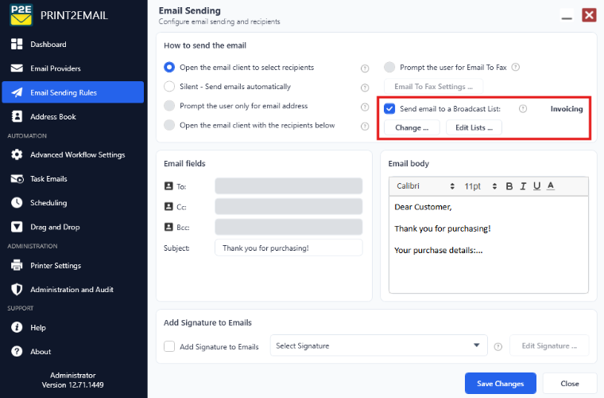Image resolution: width=604 pixels, height=398 pixels.
Task: Open Address Book section
Action: coord(73,116)
